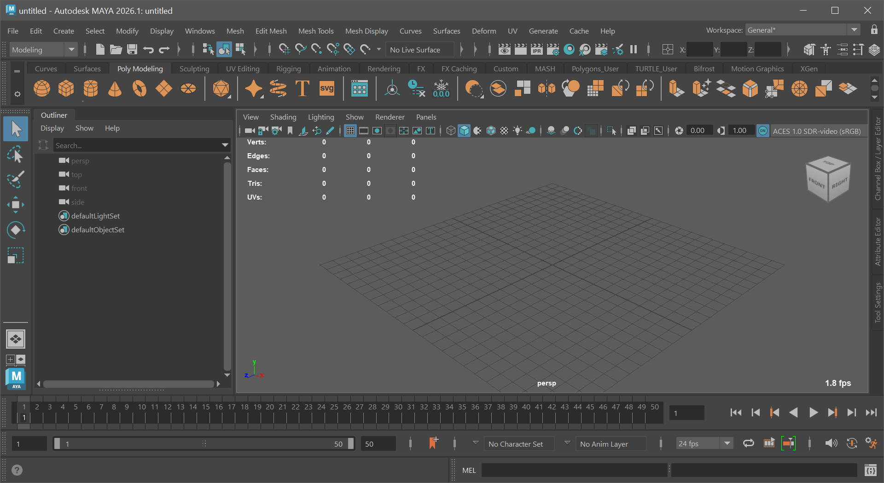The width and height of the screenshot is (884, 483).
Task: Create a polygon cube from the shelf
Action: pos(66,88)
